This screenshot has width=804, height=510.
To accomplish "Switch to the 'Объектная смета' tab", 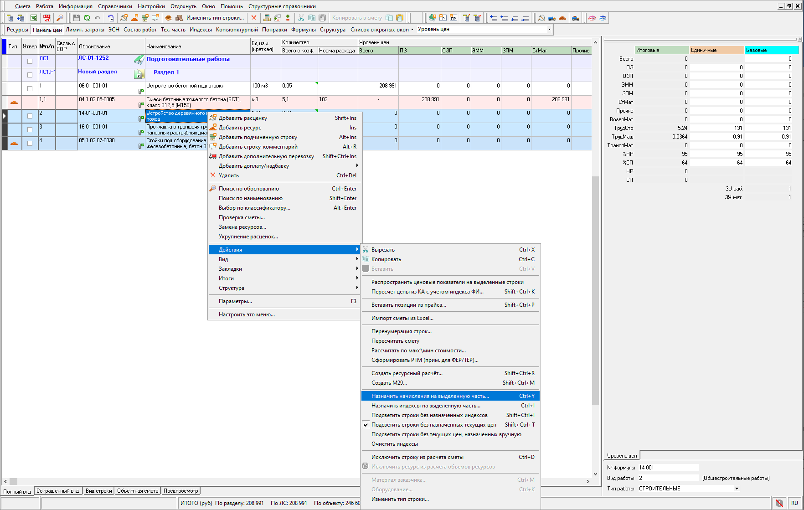I will (x=138, y=491).
